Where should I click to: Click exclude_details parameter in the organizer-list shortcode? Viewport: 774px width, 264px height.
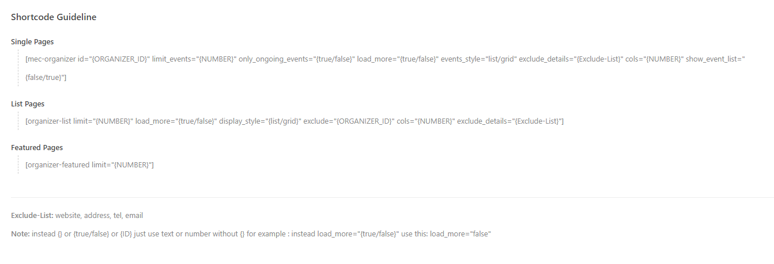point(511,121)
